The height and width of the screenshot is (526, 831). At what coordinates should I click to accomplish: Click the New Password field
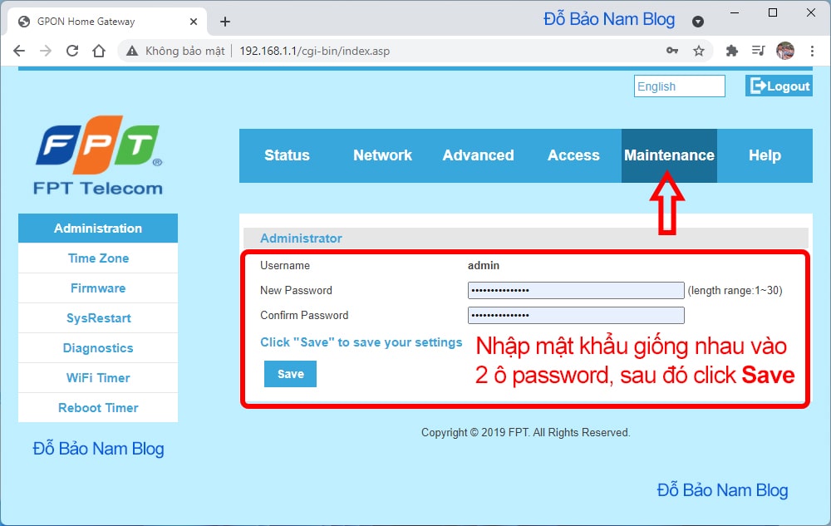coord(576,290)
